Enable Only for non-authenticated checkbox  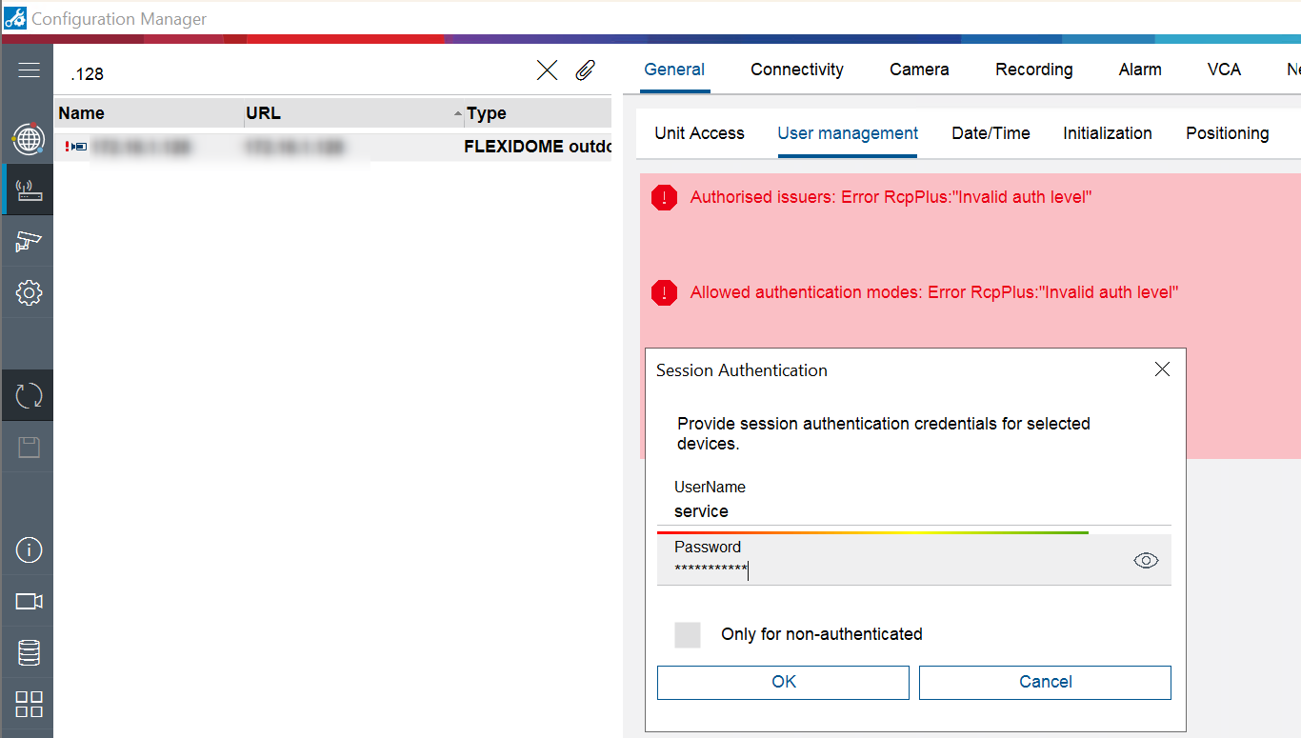point(688,634)
